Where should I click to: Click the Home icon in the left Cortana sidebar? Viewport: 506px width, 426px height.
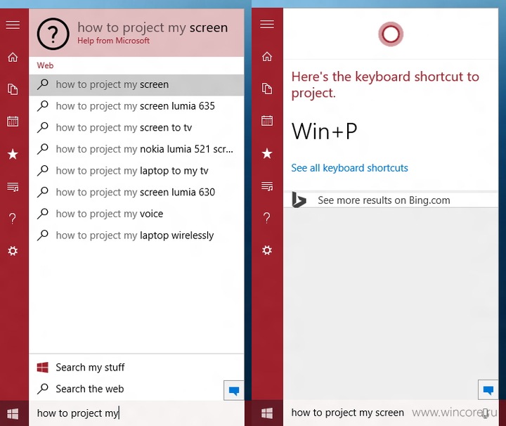[x=13, y=57]
